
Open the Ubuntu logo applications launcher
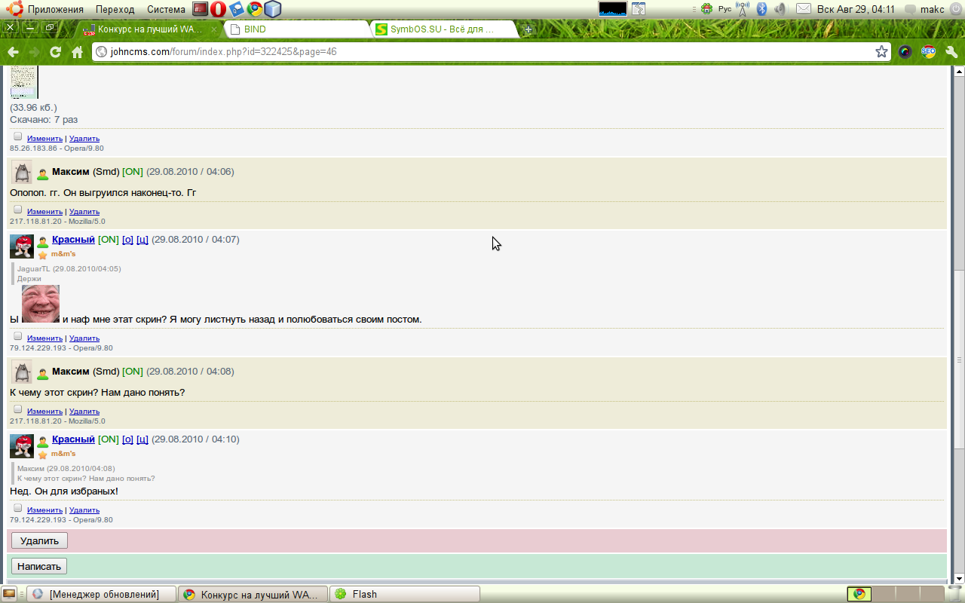pyautogui.click(x=14, y=9)
